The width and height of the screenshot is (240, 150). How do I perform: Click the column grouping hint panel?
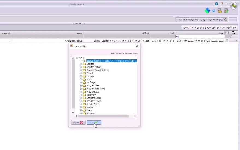[x=209, y=27]
